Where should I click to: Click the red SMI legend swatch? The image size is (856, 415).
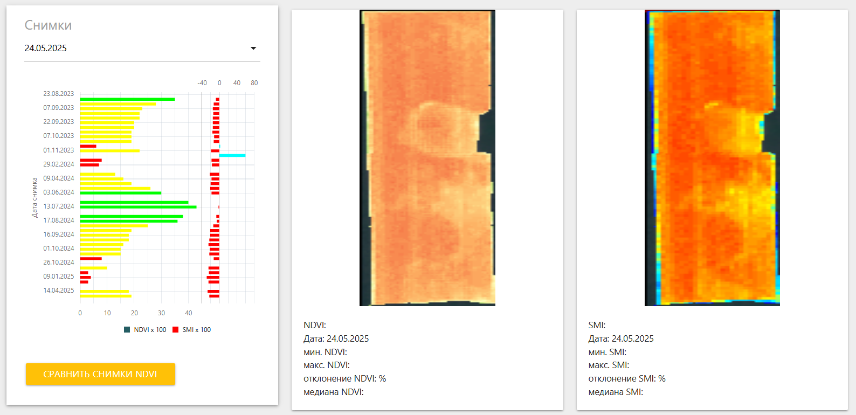(x=175, y=330)
